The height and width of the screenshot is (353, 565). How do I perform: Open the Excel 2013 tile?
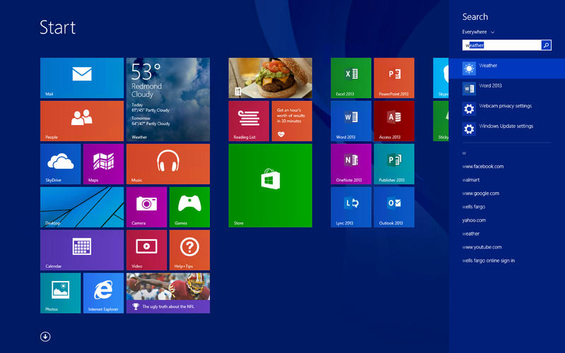(x=351, y=78)
